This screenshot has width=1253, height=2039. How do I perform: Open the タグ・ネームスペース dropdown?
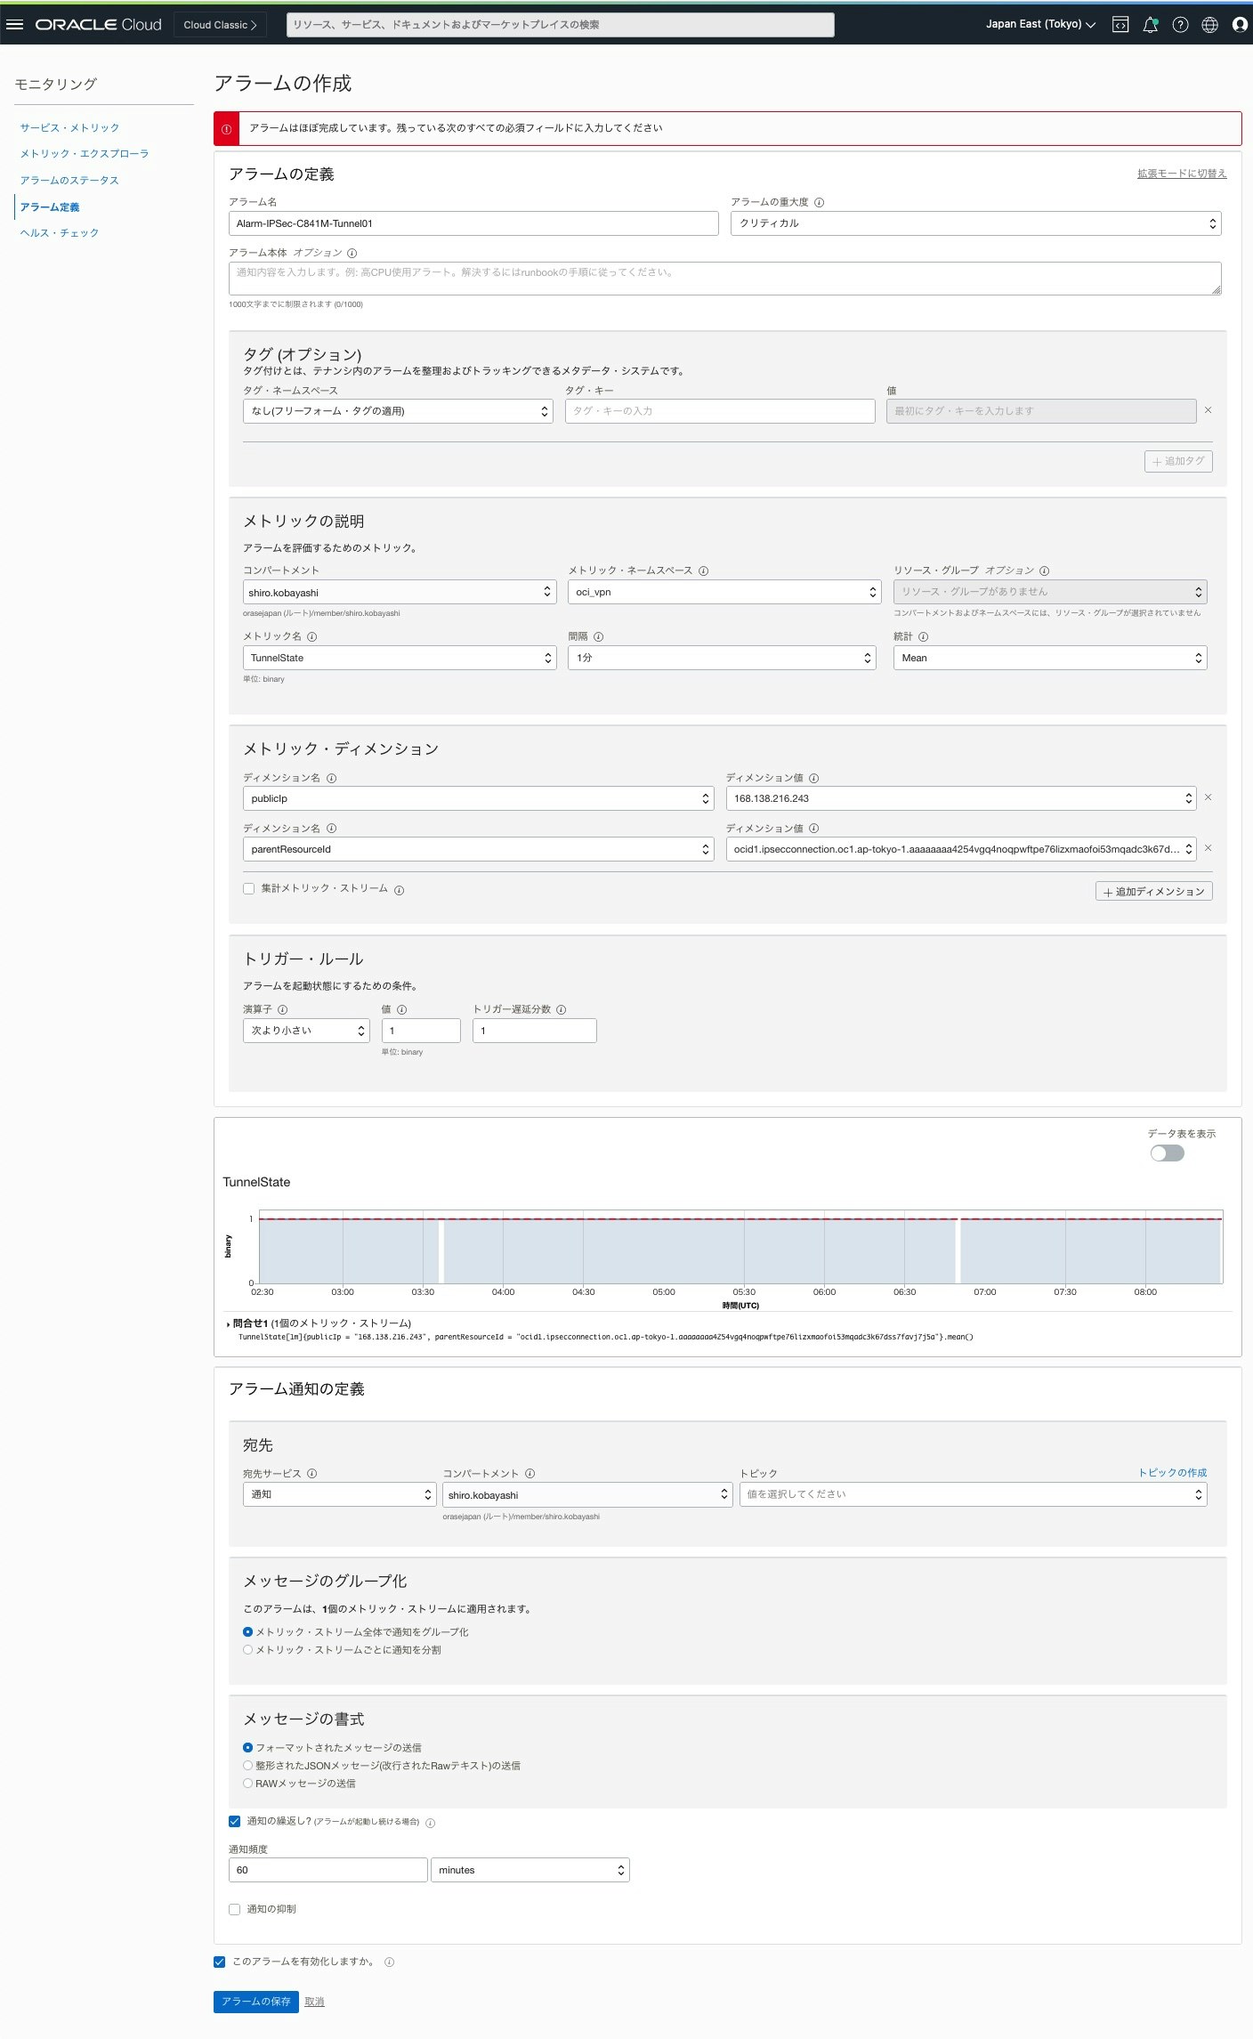pyautogui.click(x=398, y=411)
